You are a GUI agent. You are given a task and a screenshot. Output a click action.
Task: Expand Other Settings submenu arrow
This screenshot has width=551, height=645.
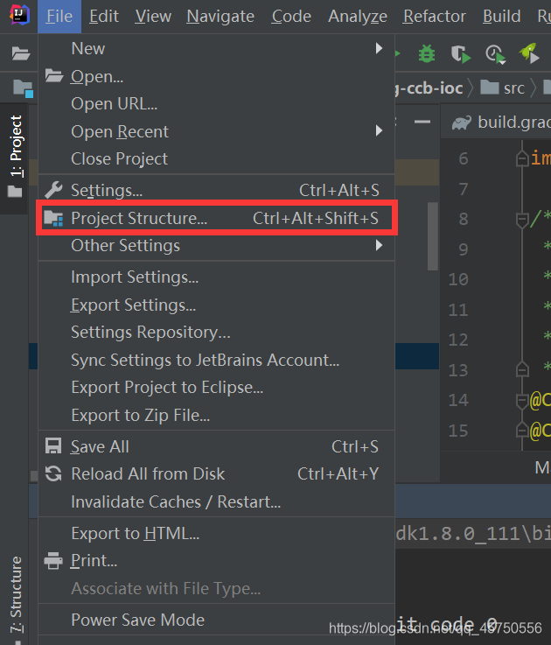(379, 246)
